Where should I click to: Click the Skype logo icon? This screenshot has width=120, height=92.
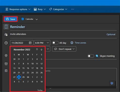97,56
